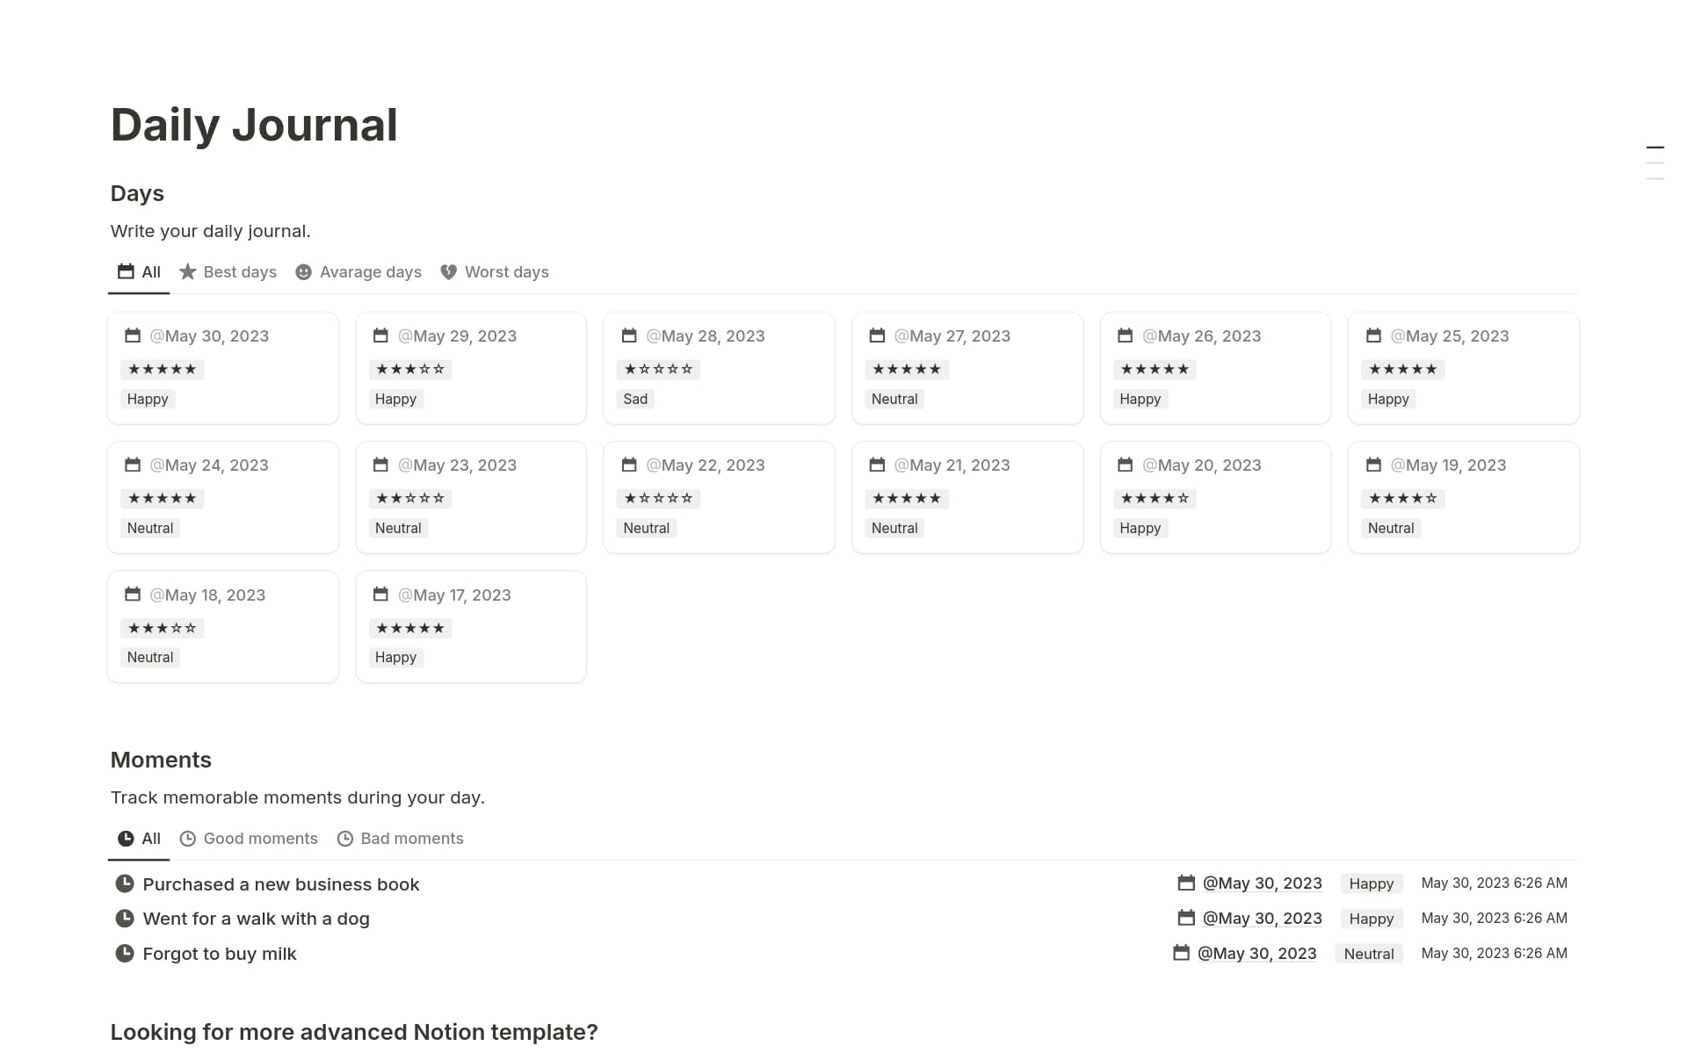Click the clock icon next to Forgot to buy milk
Image resolution: width=1687 pixels, height=1053 pixels.
click(124, 953)
